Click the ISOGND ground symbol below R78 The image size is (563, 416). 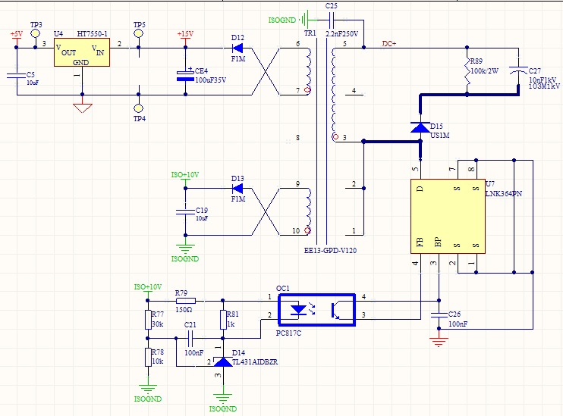148,389
